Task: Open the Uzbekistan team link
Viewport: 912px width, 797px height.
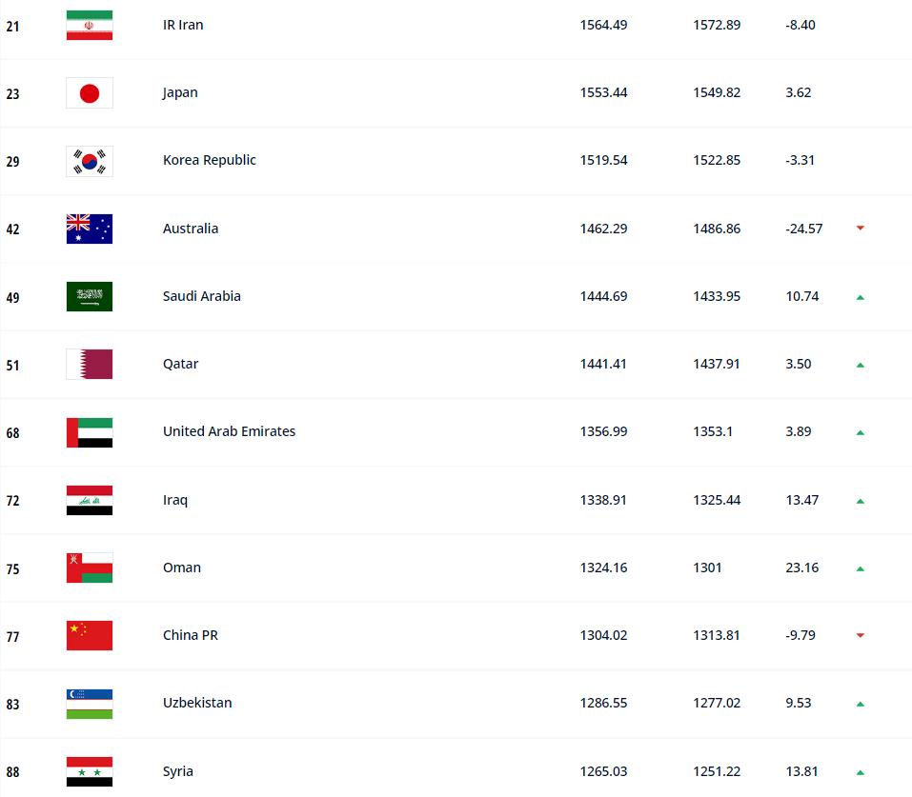Action: tap(197, 703)
